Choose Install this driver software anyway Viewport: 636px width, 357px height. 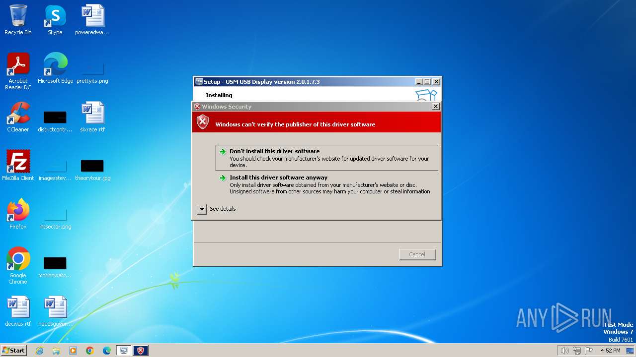[327, 184]
